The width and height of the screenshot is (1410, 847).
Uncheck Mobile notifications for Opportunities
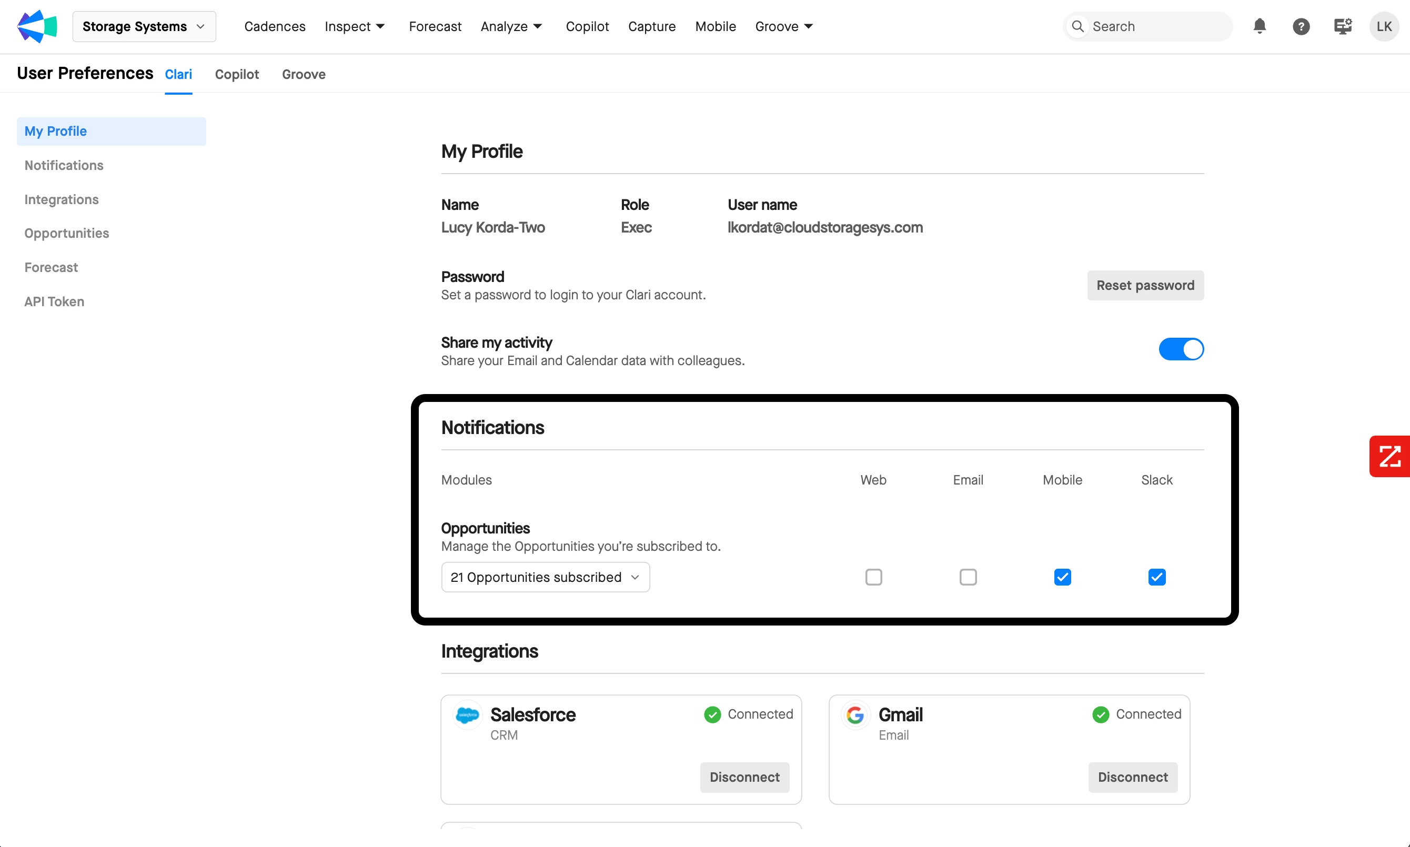click(x=1062, y=577)
